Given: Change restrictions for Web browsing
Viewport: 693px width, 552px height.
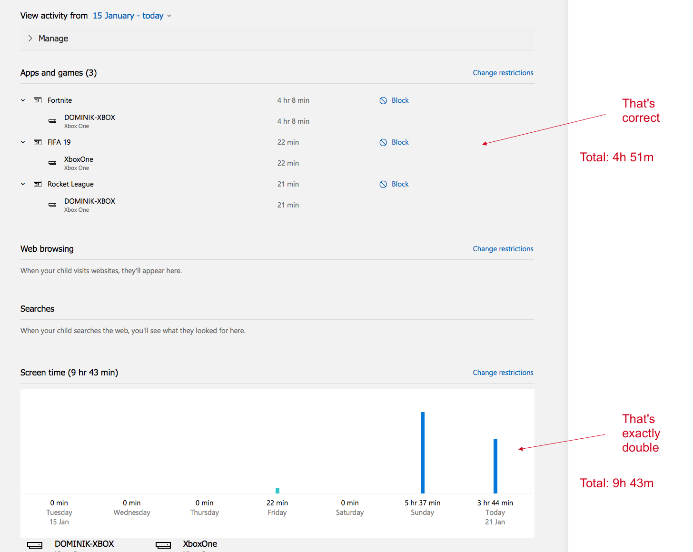Looking at the screenshot, I should 503,249.
